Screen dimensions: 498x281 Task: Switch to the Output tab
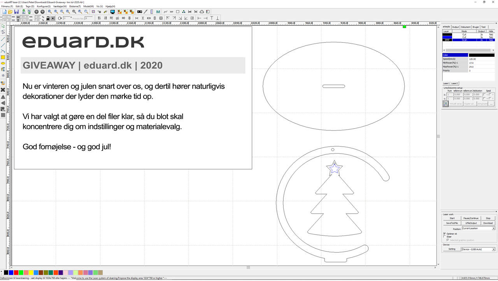tap(455, 27)
